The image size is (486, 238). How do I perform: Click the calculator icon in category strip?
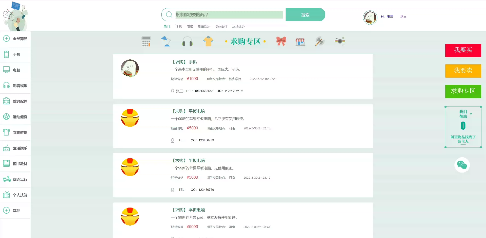146,41
